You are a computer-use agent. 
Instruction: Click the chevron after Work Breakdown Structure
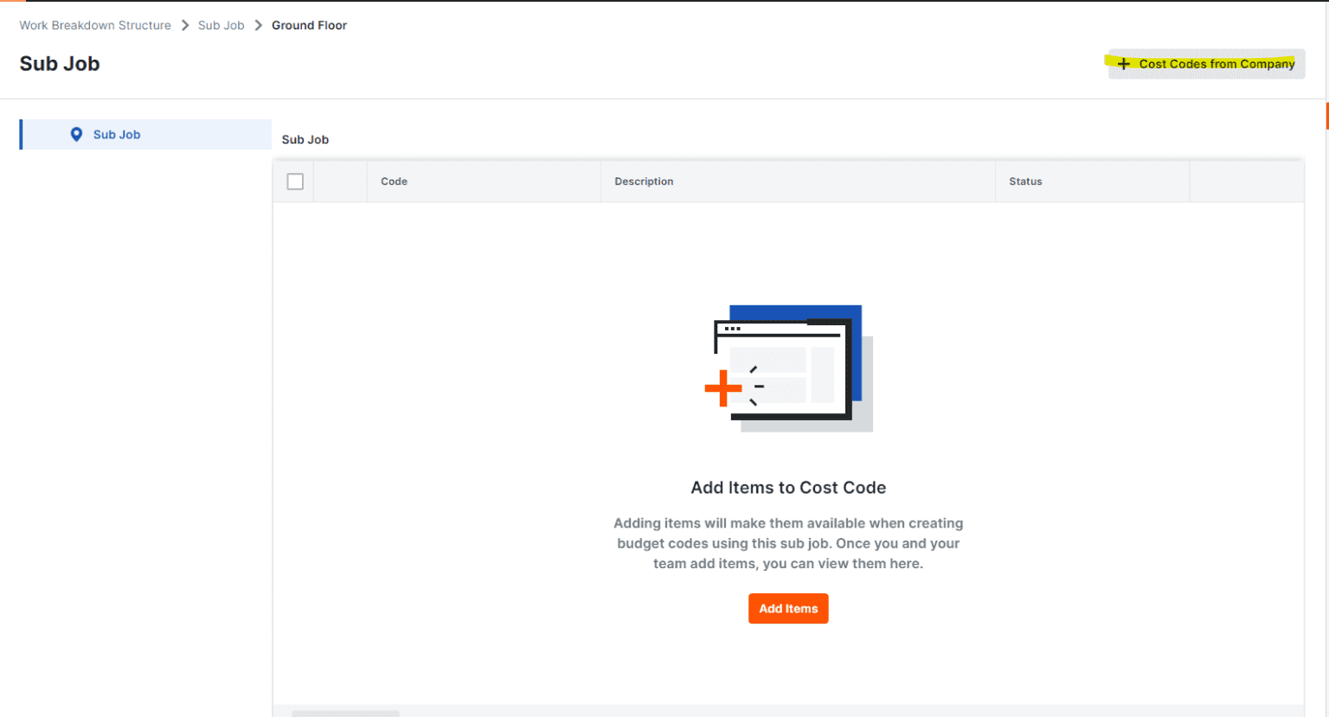[x=184, y=25]
